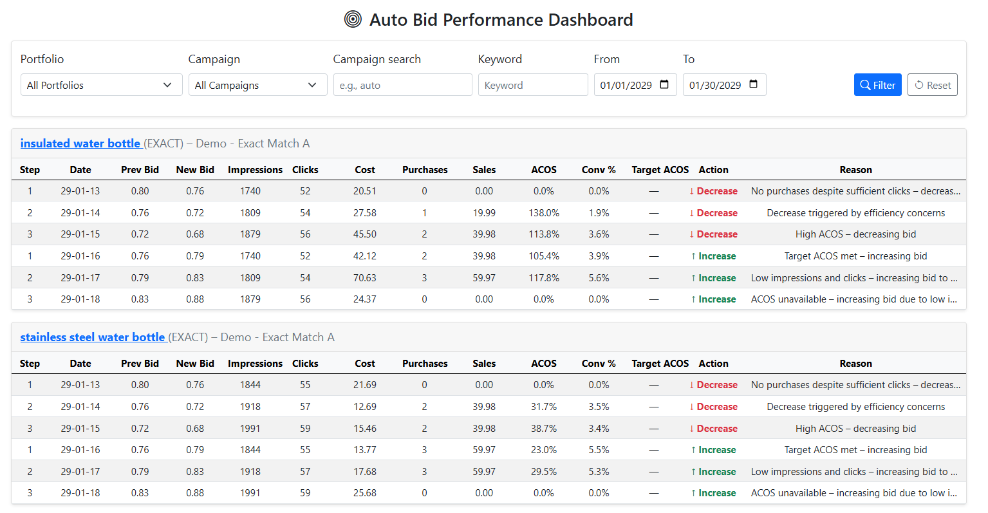This screenshot has width=988, height=513.
Task: Click the From date field showing 01/01/2029
Action: pos(626,85)
